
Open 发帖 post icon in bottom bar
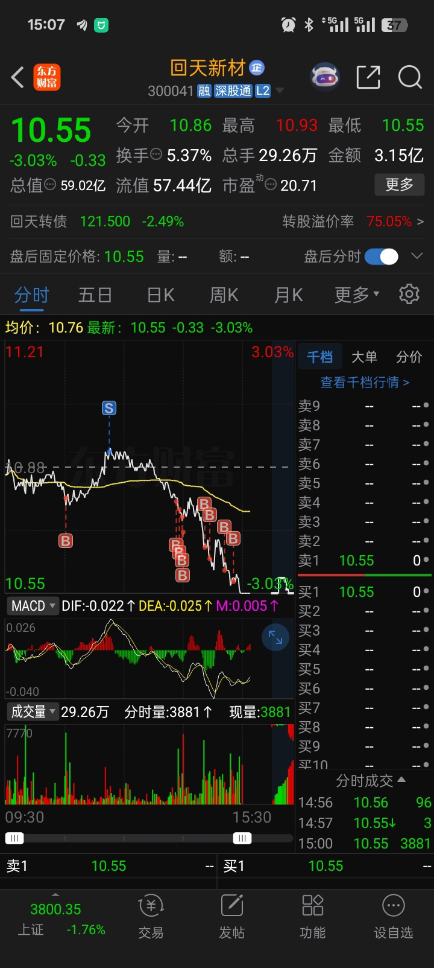pos(231,916)
